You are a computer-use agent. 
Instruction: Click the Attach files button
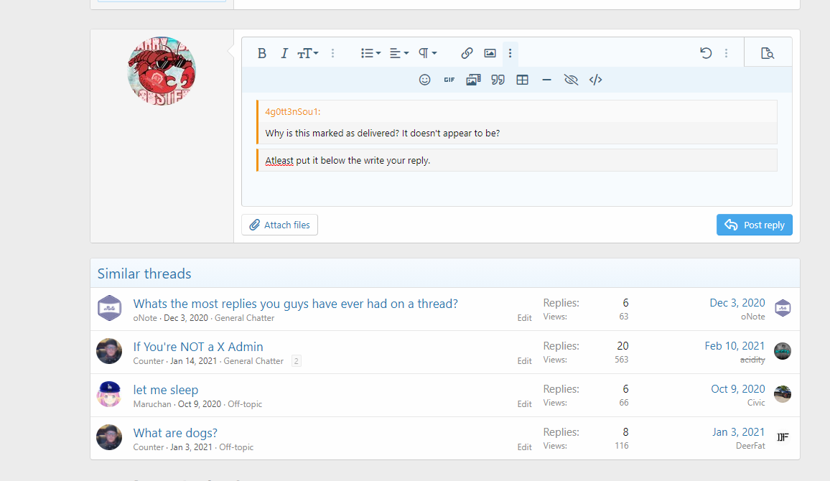click(279, 225)
